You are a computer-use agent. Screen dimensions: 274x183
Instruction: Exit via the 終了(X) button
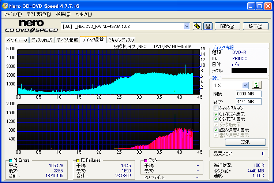(x=255, y=26)
